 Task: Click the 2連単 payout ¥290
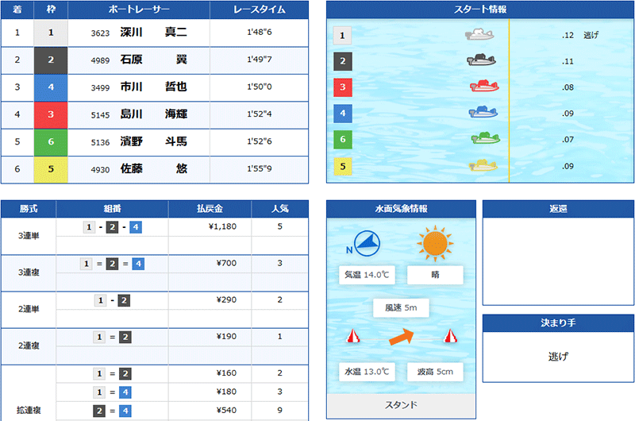click(x=226, y=299)
